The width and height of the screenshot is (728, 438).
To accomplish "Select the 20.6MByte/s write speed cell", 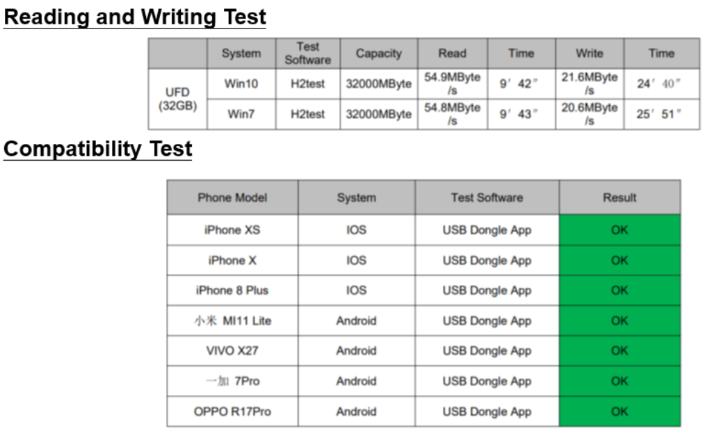I will (x=589, y=114).
